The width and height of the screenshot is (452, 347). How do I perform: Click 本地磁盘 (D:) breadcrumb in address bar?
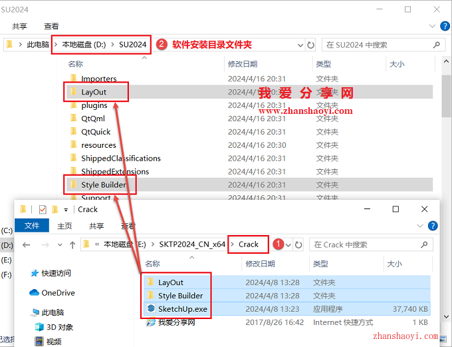coord(84,45)
